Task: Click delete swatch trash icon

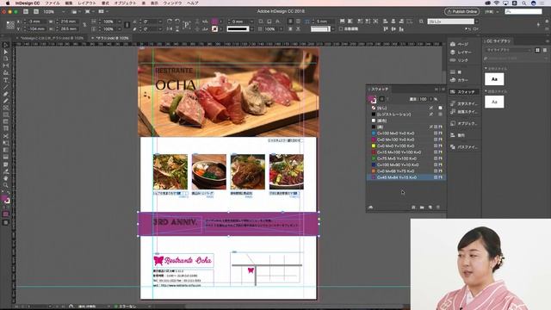Action: pyautogui.click(x=438, y=208)
